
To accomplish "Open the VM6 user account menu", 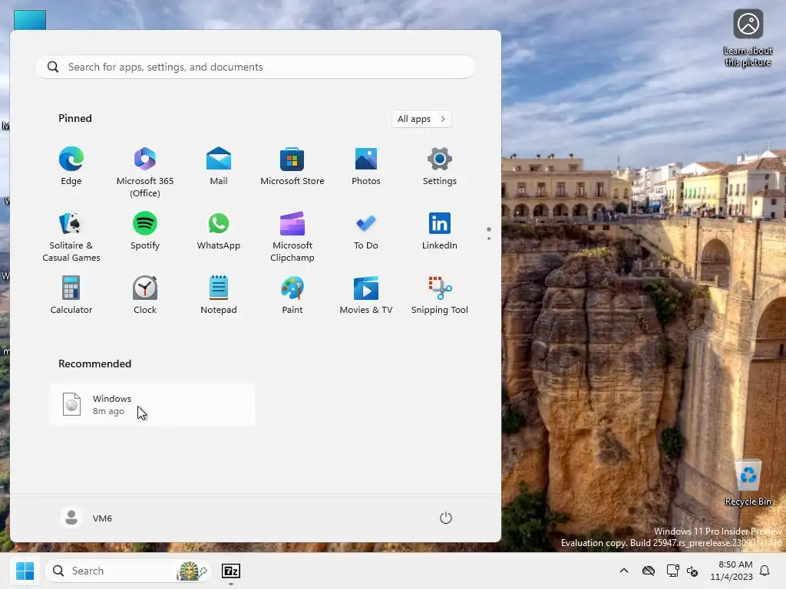I will [x=86, y=518].
